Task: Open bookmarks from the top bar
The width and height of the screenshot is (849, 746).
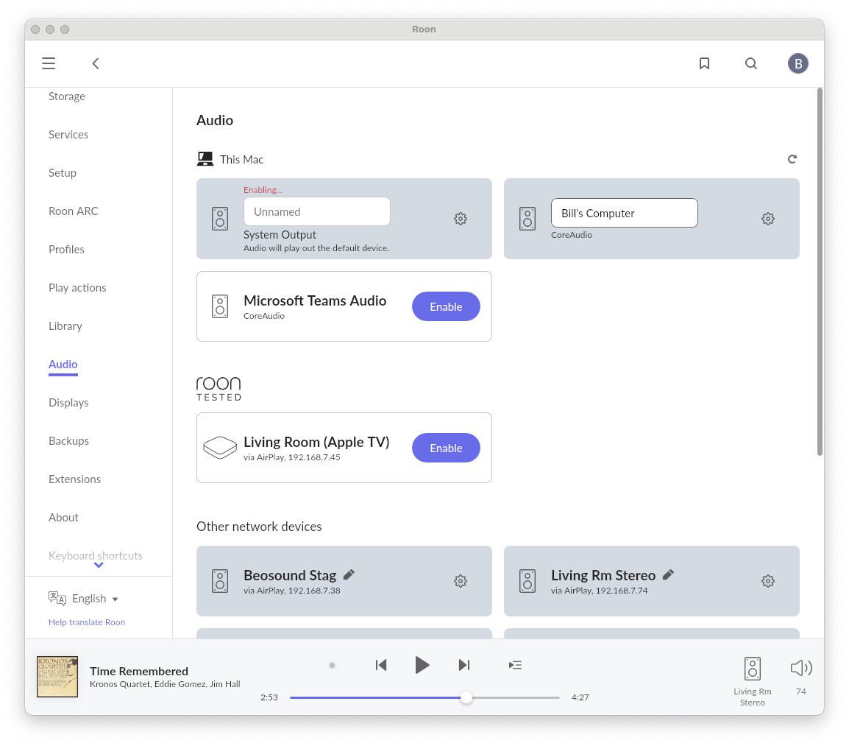Action: point(704,63)
